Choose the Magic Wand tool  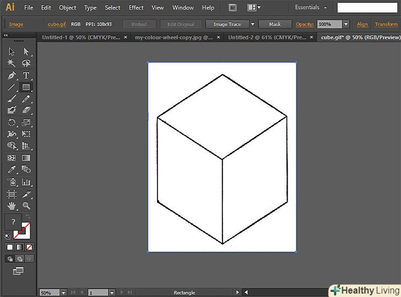coord(12,63)
